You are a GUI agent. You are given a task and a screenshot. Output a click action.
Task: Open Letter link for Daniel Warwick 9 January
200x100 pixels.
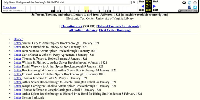(x=18, y=66)
